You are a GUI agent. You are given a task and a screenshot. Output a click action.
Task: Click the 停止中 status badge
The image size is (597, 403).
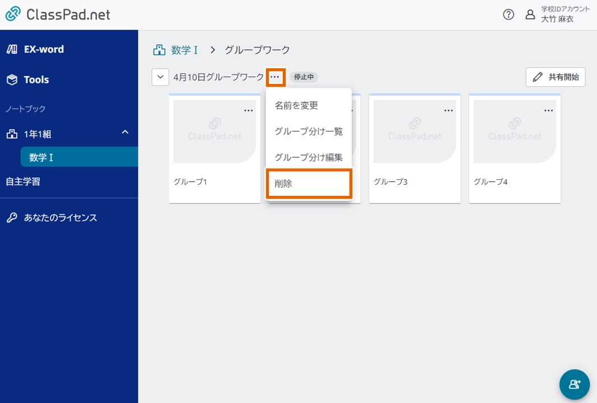coord(304,77)
